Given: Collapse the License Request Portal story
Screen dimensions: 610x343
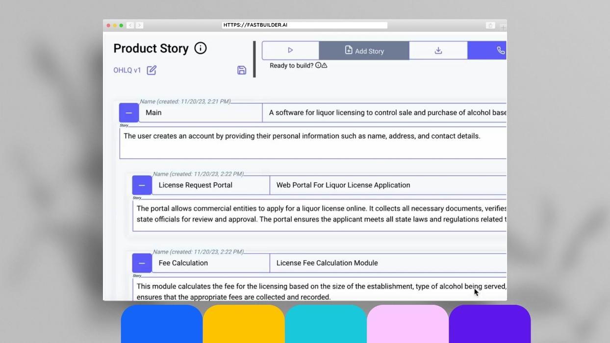Looking at the screenshot, I should [142, 185].
